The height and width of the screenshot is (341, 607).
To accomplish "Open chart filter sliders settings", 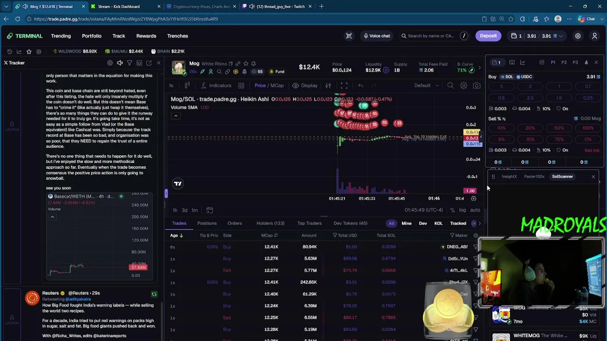I will click(x=328, y=86).
